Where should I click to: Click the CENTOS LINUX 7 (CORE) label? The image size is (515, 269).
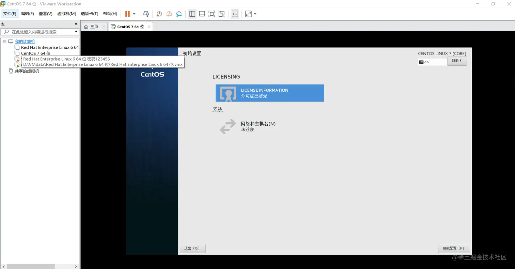click(x=442, y=53)
